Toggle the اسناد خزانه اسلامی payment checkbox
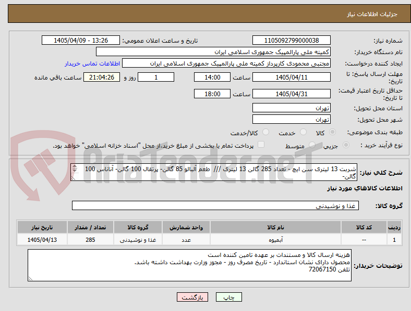 pos(261,145)
